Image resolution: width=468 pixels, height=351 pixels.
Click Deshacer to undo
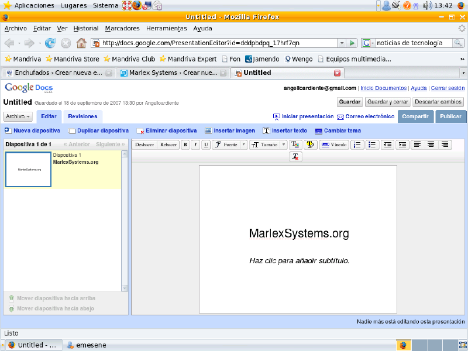[x=144, y=144]
